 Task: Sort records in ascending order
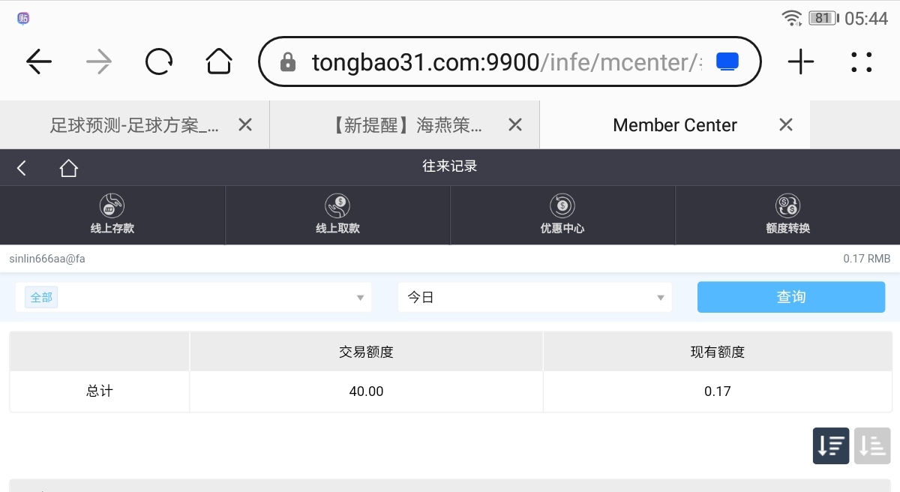[x=872, y=445]
